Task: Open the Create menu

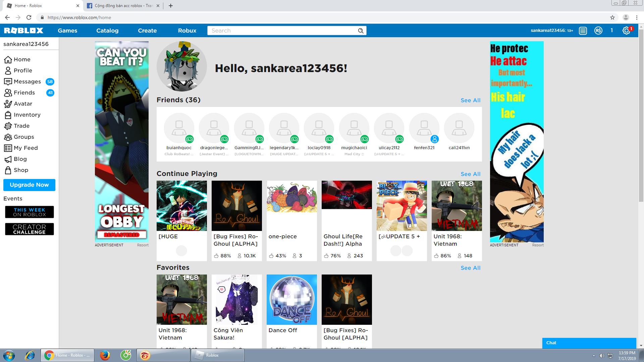Action: coord(147,31)
